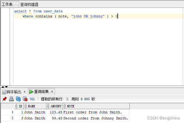This screenshot has width=184, height=123.
Task: Click the amount cell 123.45
Action: tap(55, 112)
